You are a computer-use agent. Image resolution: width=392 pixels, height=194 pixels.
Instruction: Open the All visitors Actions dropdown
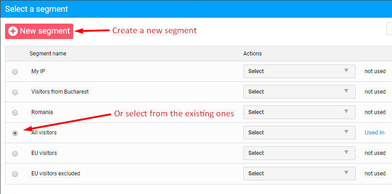coord(299,133)
